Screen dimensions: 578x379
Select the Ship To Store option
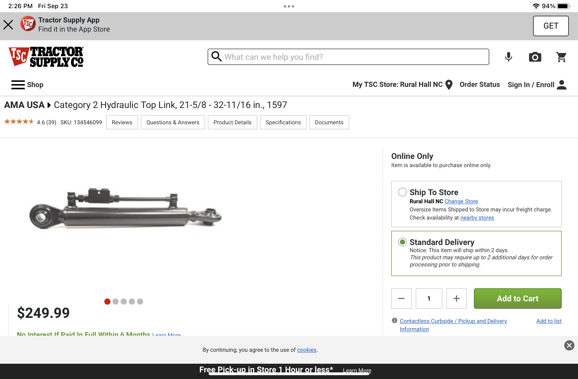pos(402,192)
